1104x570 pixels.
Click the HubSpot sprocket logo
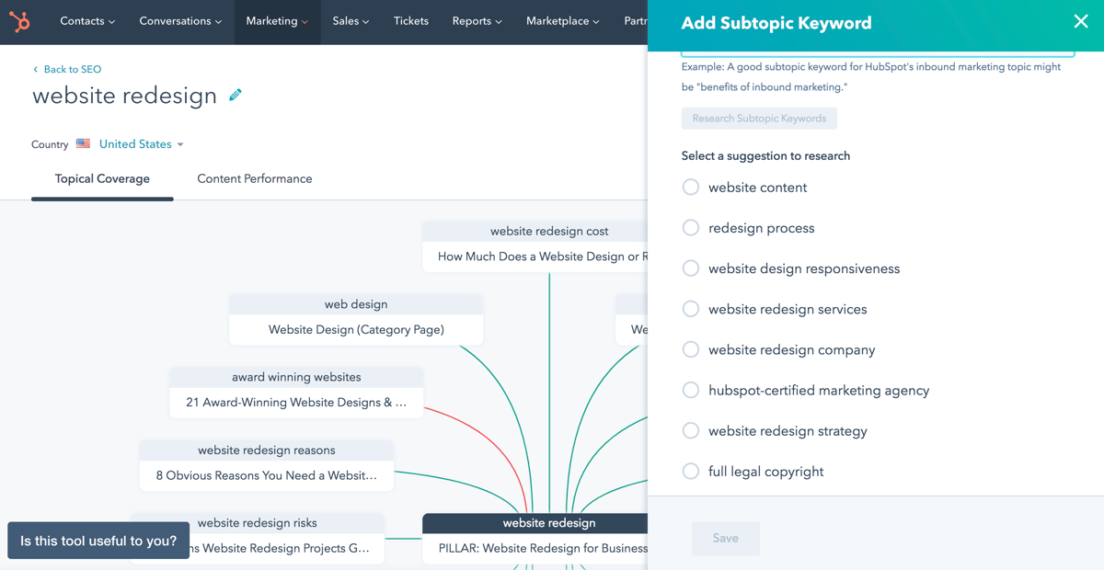[x=19, y=21]
